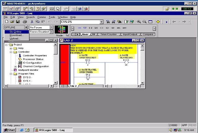
Task: Insert the output latch coil instruction
Action: click(107, 28)
